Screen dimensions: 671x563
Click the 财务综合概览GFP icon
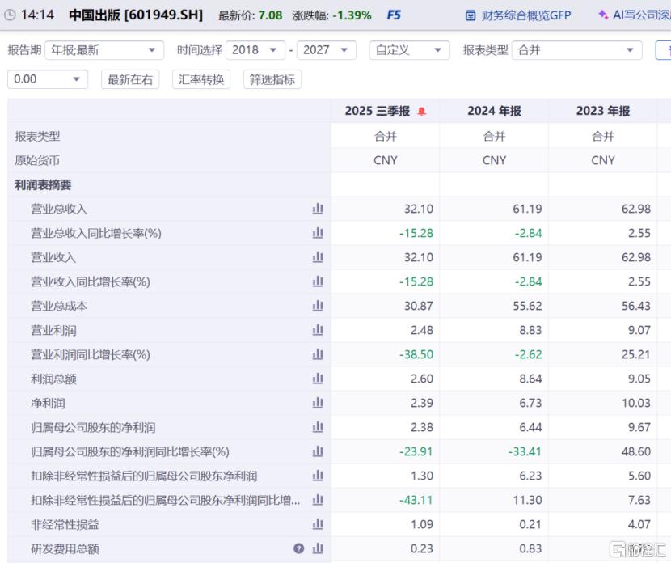tap(471, 16)
